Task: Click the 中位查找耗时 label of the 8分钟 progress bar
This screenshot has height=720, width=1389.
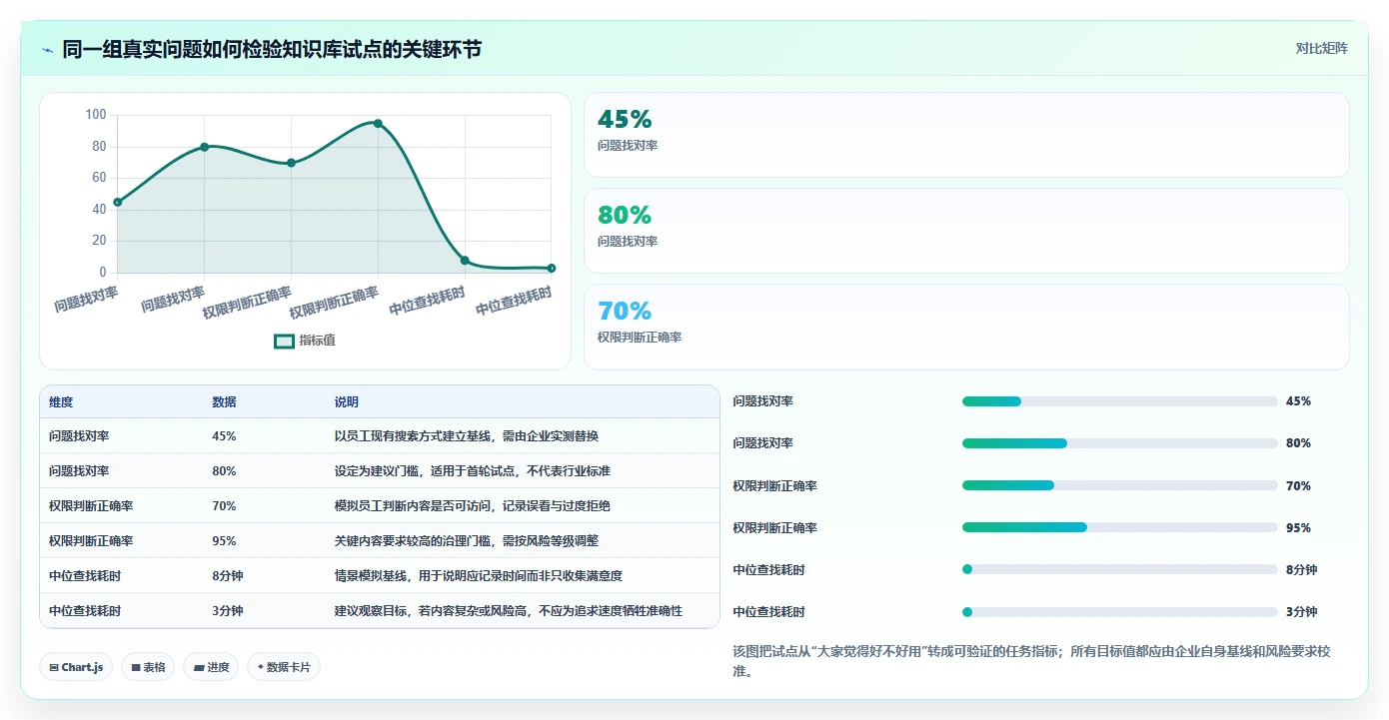Action: (x=768, y=570)
